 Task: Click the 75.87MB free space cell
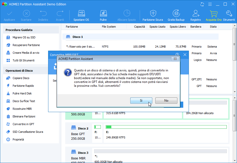(x=181, y=47)
